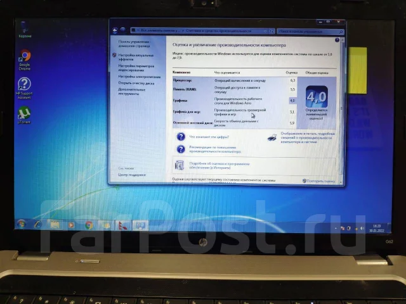The width and height of the screenshot is (406, 304).
Task: Click hard disk score value 5,9
Action: [292, 123]
